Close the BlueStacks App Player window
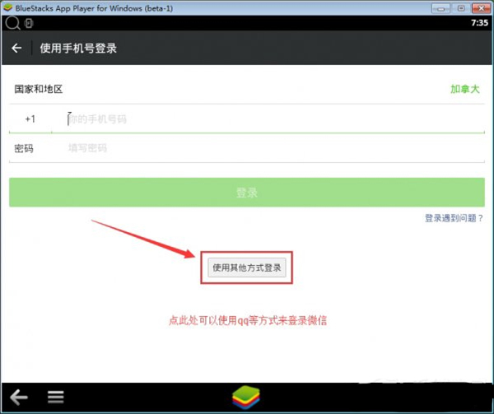This screenshot has width=494, height=414. (x=480, y=7)
